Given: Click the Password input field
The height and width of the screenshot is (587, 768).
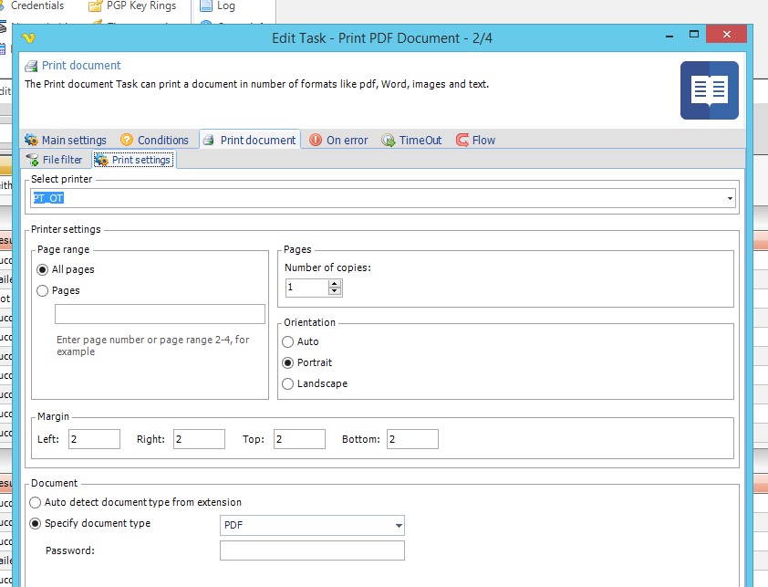Looking at the screenshot, I should pos(311,550).
